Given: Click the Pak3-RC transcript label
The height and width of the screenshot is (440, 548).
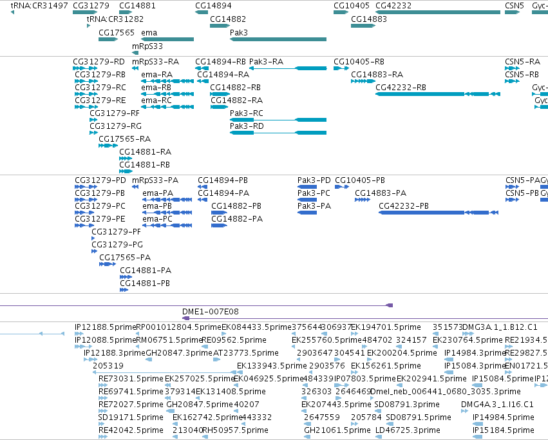Looking at the screenshot, I should point(247,113).
